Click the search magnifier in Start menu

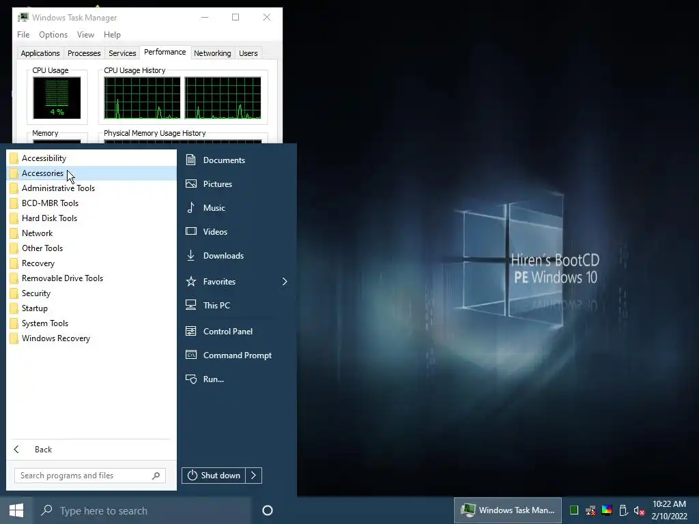pos(156,476)
